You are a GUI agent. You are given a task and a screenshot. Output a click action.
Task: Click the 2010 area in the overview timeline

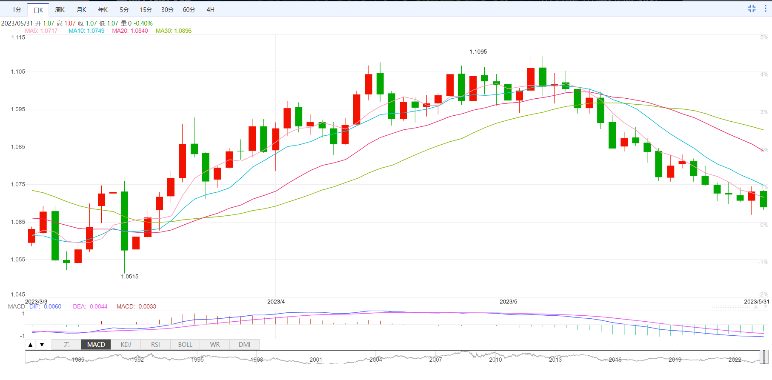point(495,359)
